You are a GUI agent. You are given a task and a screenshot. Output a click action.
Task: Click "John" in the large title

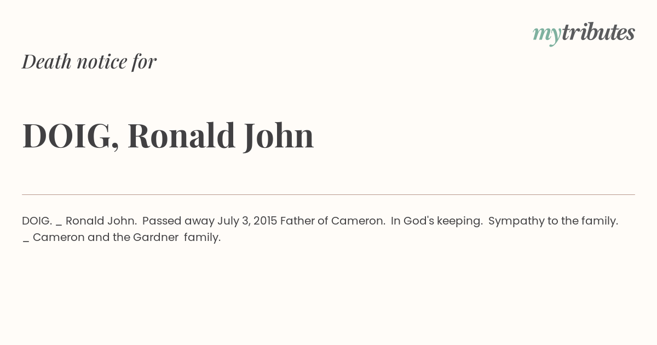[279, 135]
